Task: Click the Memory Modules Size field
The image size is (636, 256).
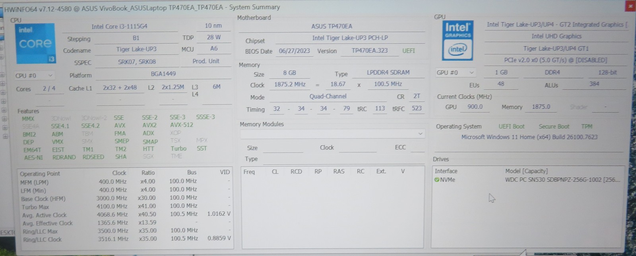Action: click(283, 148)
